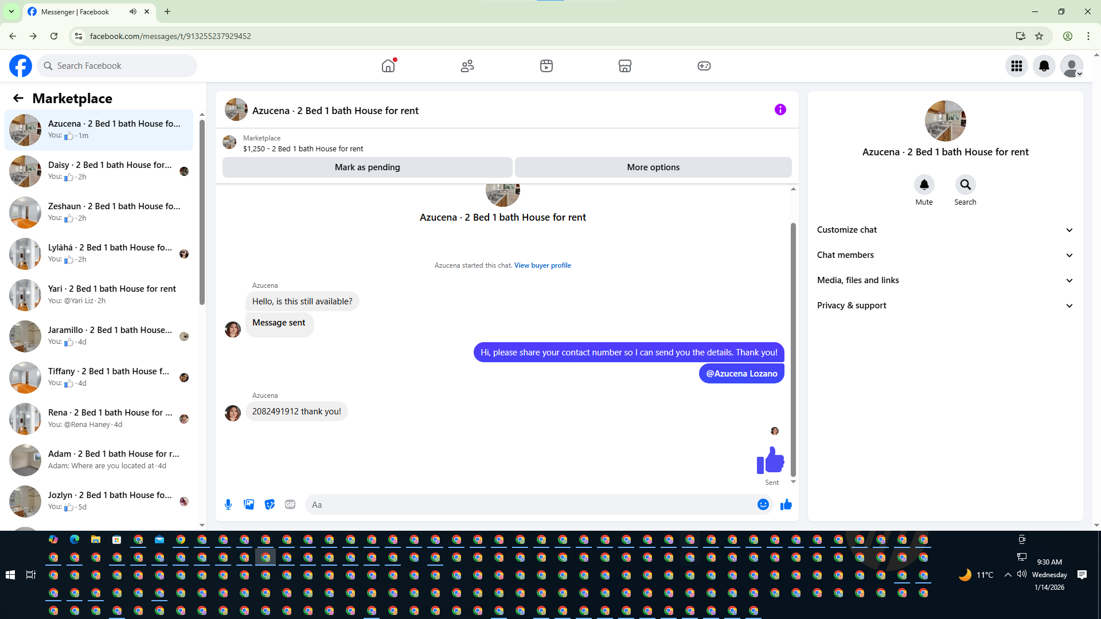Open the Marketplace tab in top navigation
The image size is (1101, 619).
tap(624, 66)
